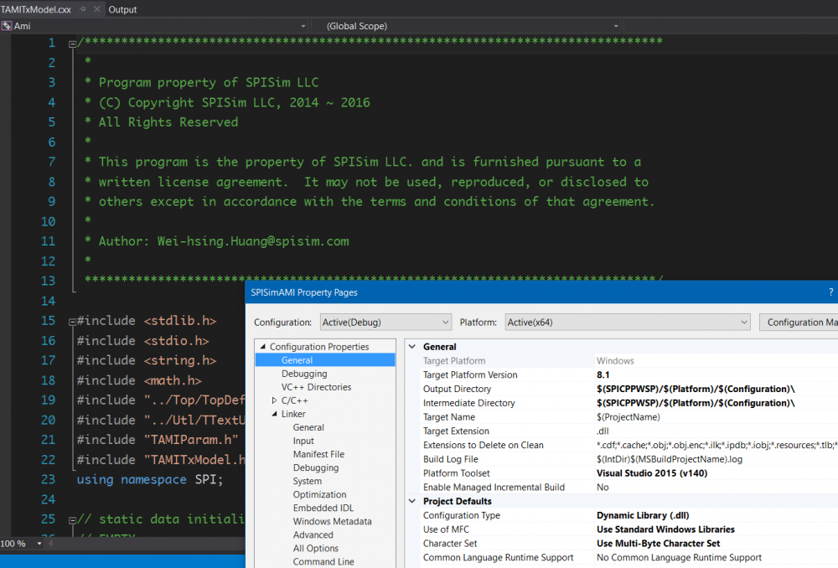The width and height of the screenshot is (838, 568).
Task: Collapse the comment block at line 25
Action: (x=72, y=519)
